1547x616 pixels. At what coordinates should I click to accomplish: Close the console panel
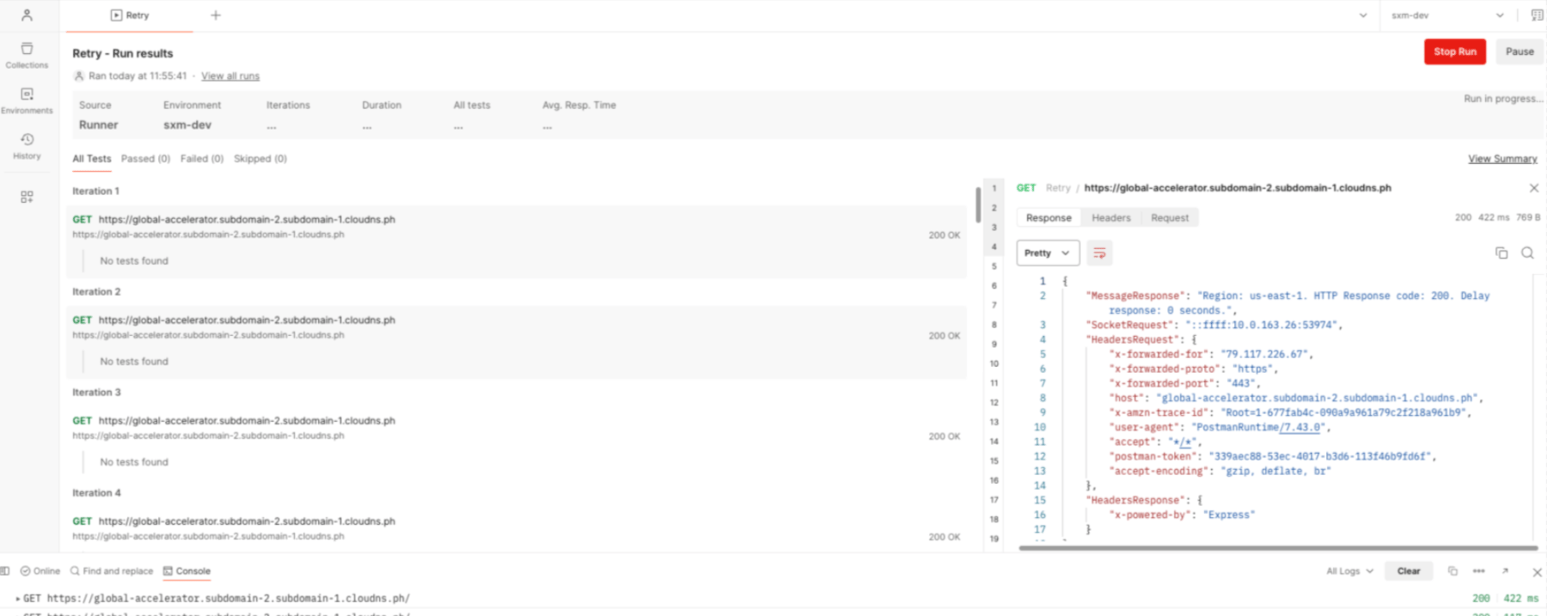[1537, 572]
